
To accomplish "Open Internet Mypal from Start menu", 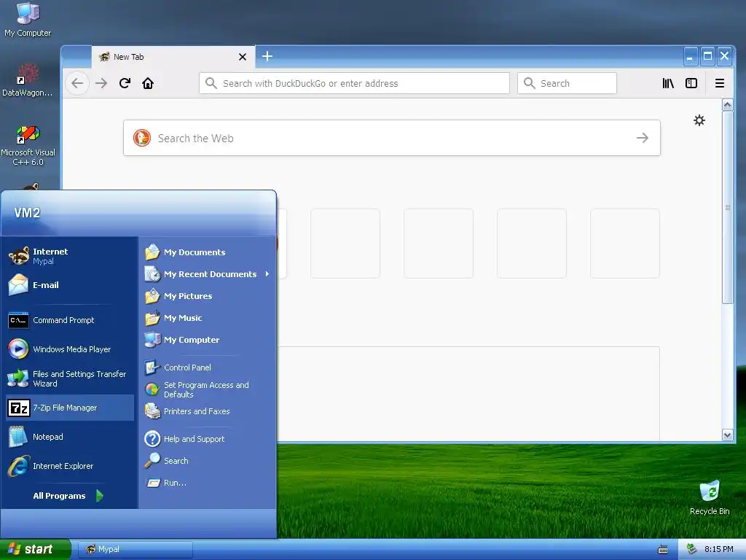I will 69,256.
